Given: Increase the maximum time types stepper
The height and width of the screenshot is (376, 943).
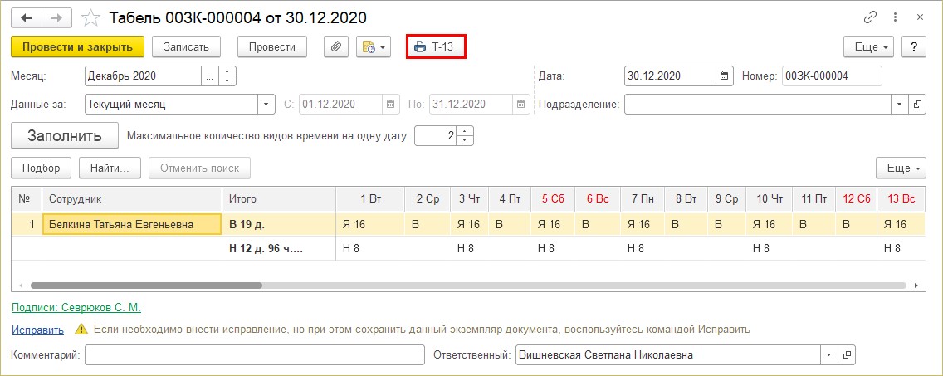Looking at the screenshot, I should [465, 131].
